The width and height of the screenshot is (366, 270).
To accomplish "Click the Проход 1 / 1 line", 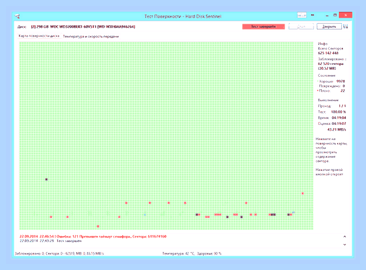I will (x=332, y=106).
